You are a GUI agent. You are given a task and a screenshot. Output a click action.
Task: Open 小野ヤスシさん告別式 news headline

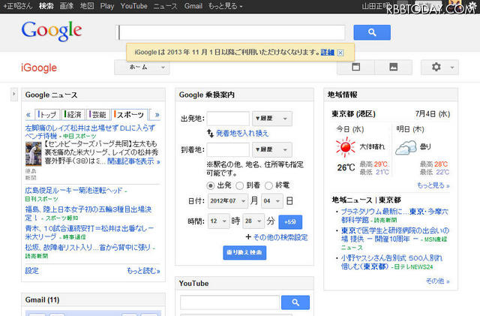[391, 262]
